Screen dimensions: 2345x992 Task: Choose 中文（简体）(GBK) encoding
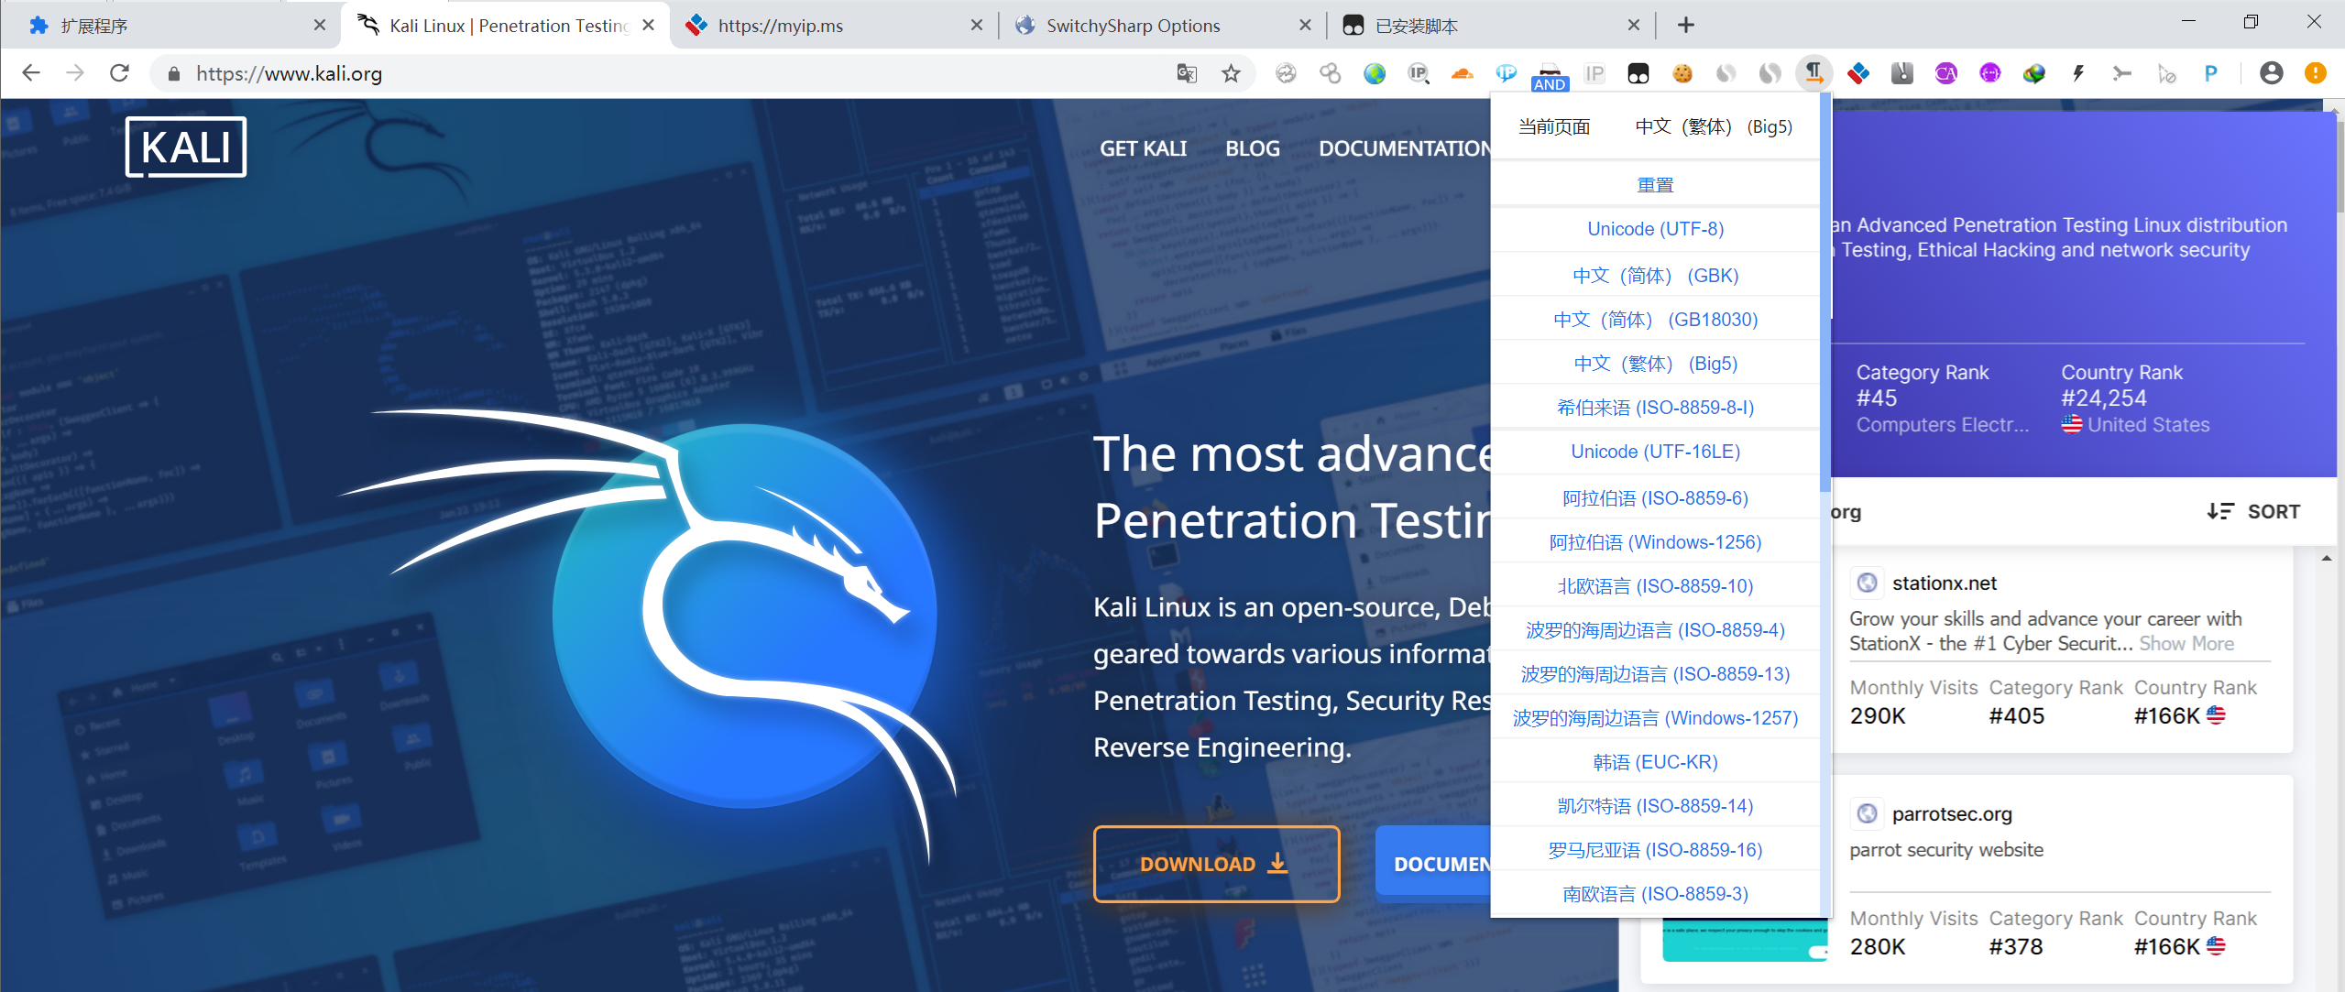pos(1655,275)
